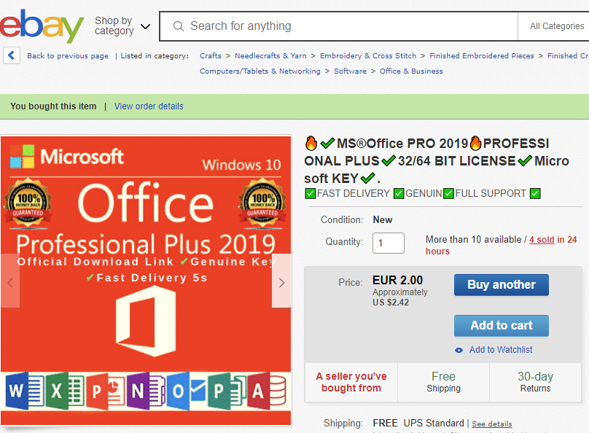This screenshot has height=433, width=589.
Task: Click the Watchlist eye icon
Action: point(459,351)
